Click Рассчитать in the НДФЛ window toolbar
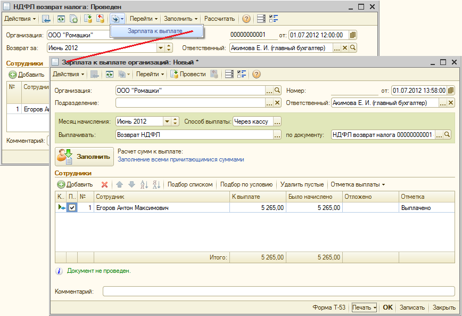The image size is (462, 316). click(x=219, y=19)
